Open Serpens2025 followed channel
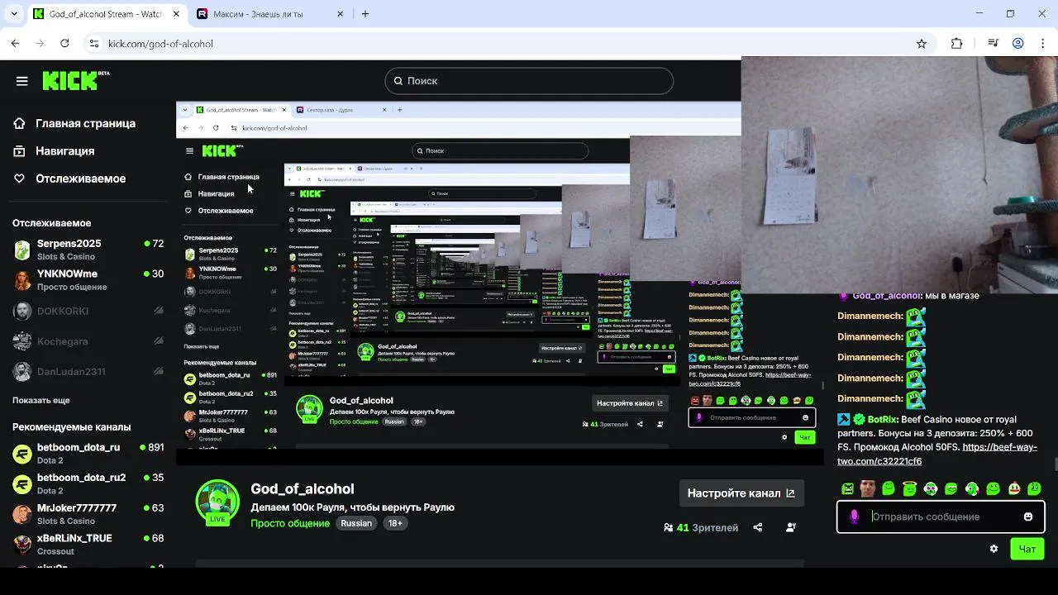 pyautogui.click(x=88, y=250)
